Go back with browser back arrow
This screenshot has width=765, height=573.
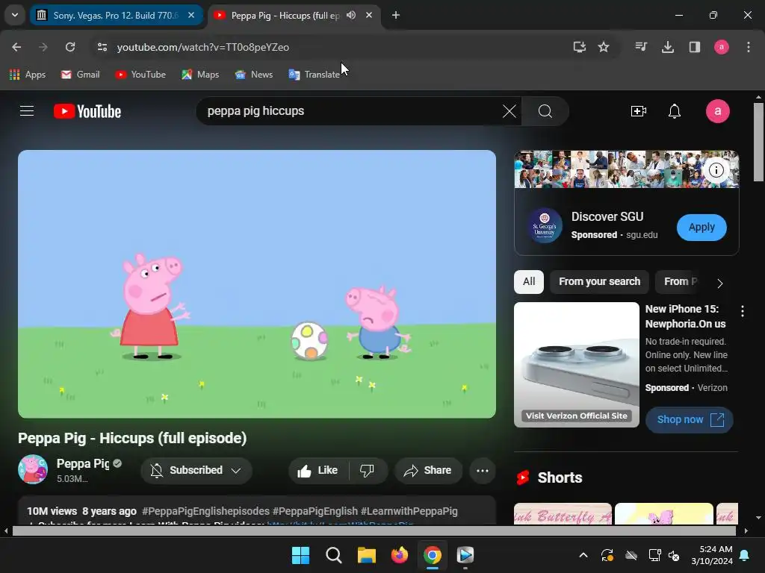pyautogui.click(x=16, y=47)
